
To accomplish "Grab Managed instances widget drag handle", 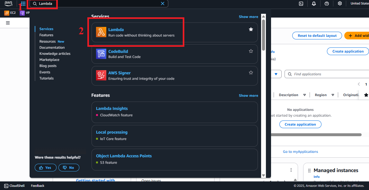I will coord(309,170).
